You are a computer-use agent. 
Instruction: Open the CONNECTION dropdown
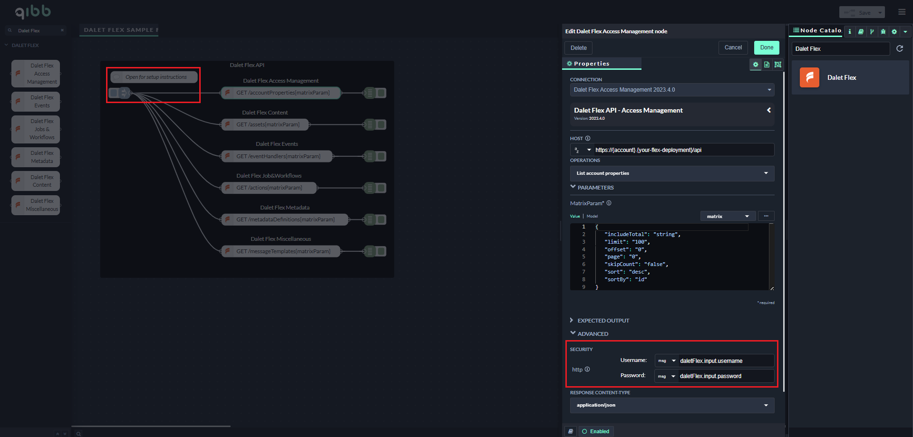(672, 90)
